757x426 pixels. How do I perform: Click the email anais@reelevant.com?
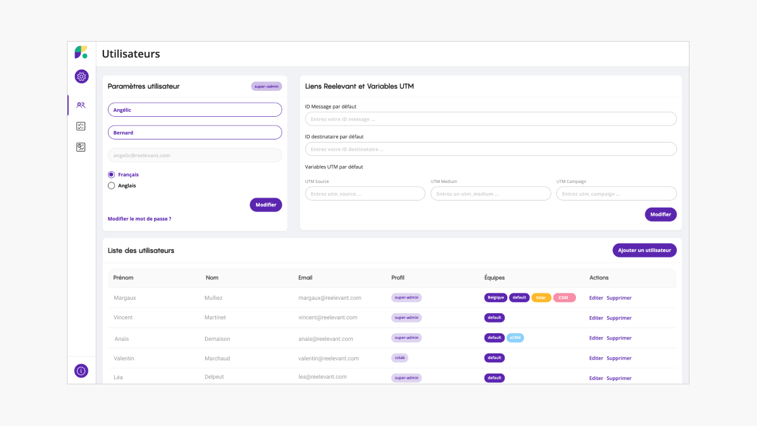pyautogui.click(x=326, y=339)
